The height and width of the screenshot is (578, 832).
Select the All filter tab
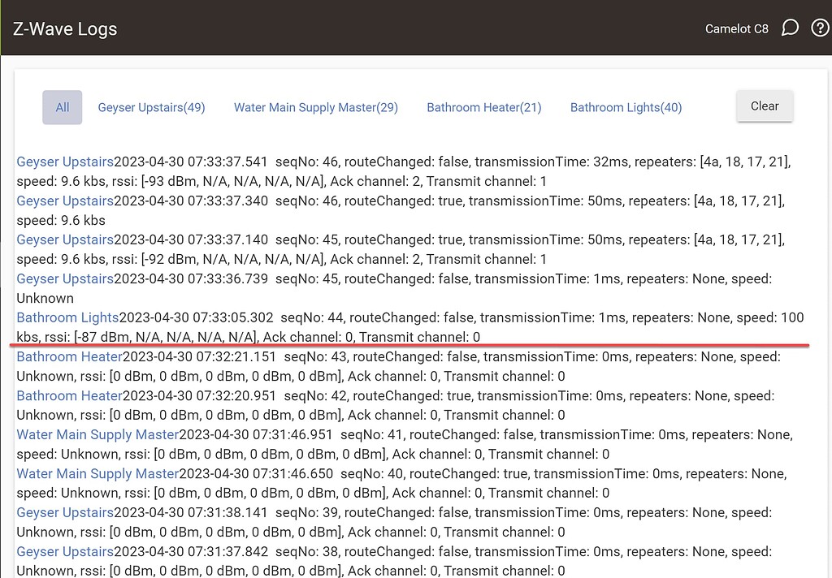(x=63, y=107)
